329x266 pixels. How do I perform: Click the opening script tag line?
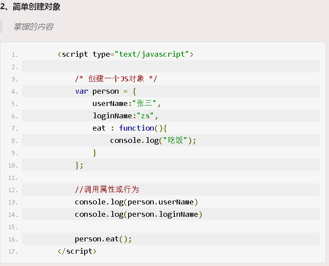point(126,54)
